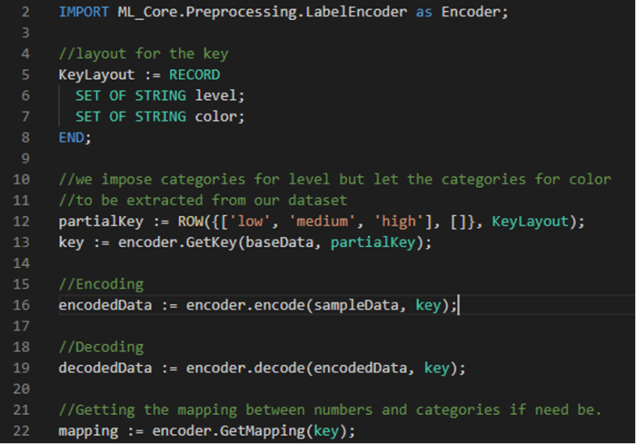Click partialKey definition name on line 12

[x=101, y=222]
